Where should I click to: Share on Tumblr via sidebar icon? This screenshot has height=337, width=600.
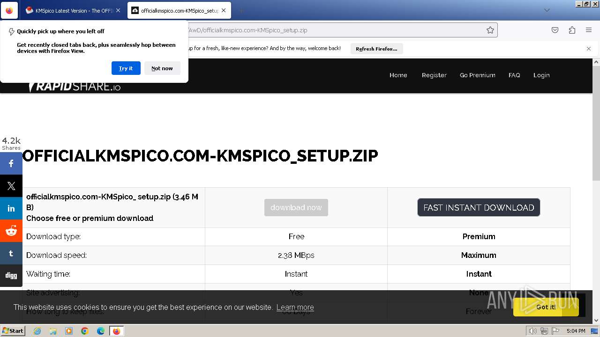click(11, 254)
